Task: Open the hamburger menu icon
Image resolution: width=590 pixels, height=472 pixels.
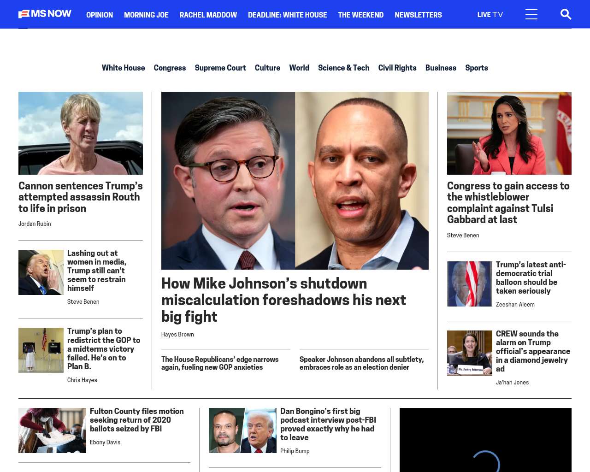Action: coord(531,15)
